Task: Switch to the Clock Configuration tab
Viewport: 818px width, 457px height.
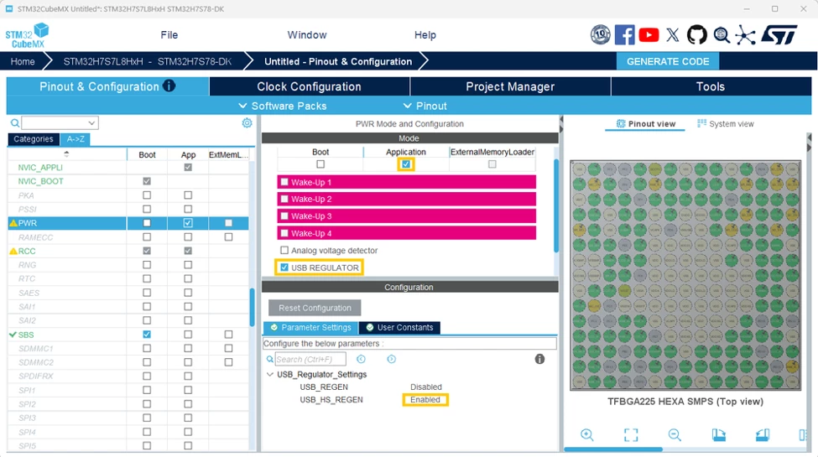Action: coord(309,86)
